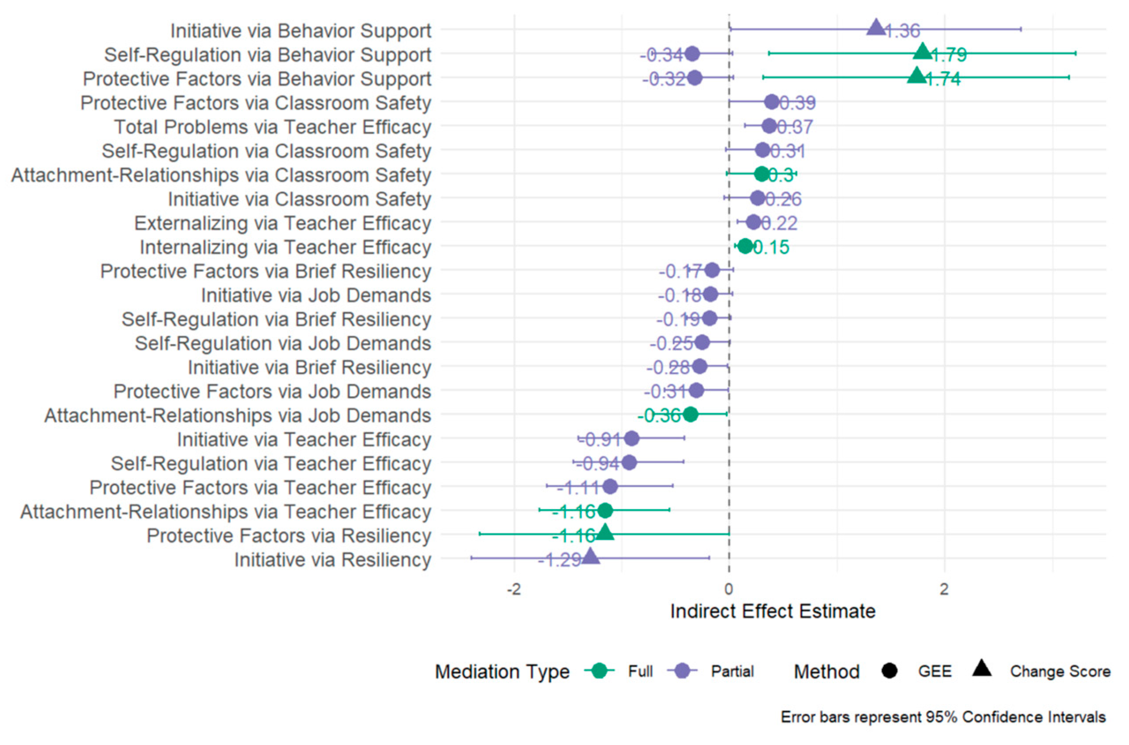Click the green triangle for Protective Factors via Resiliency

pos(604,533)
